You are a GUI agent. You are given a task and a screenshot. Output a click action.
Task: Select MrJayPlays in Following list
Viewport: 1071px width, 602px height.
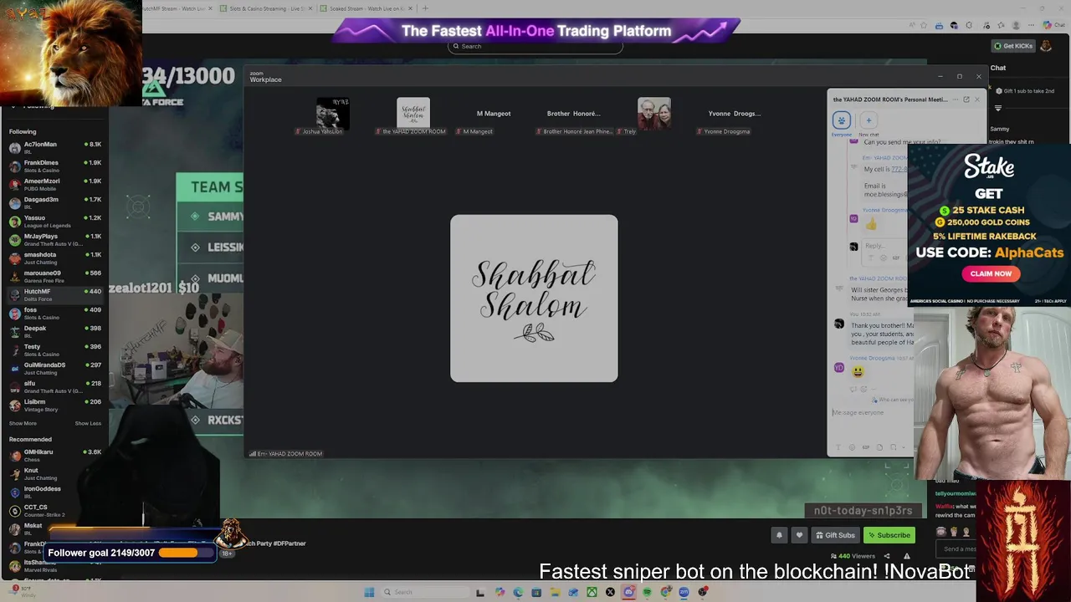pos(54,240)
